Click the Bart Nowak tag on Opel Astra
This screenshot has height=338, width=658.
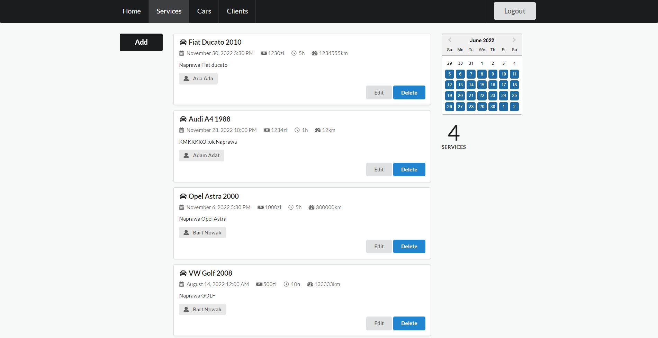202,233
